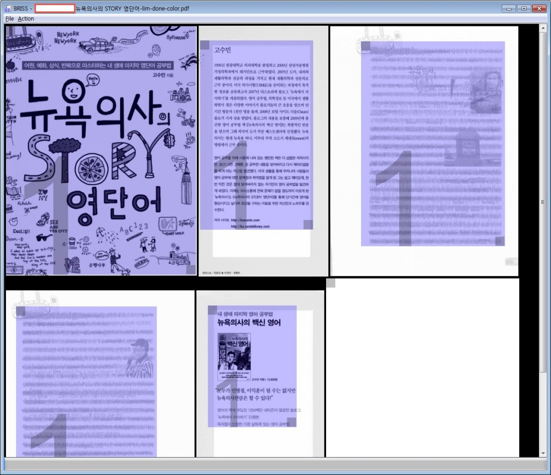
Task: Grab bottom-right crop handle on cover page
Action: pos(191,270)
